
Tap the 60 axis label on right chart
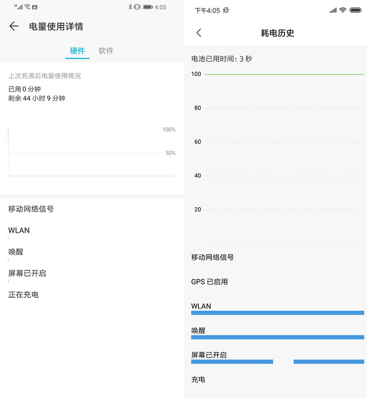tap(198, 142)
